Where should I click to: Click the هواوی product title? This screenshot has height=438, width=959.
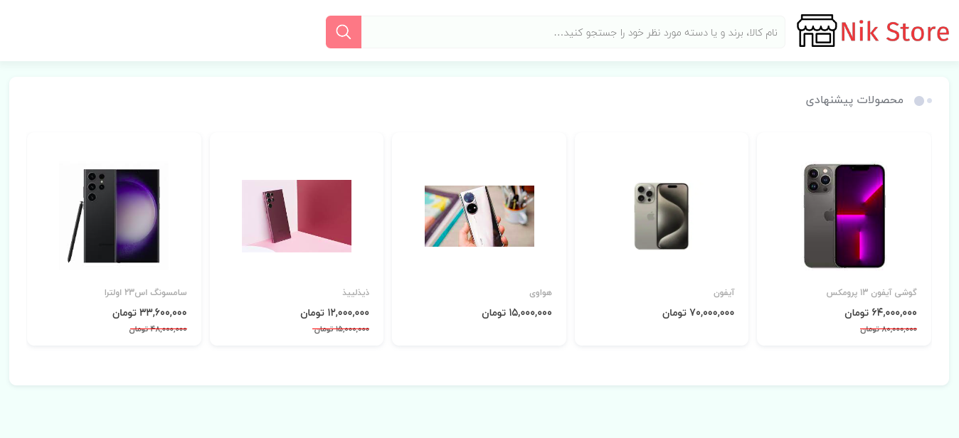pyautogui.click(x=541, y=292)
